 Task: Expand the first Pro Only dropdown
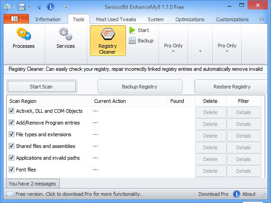tap(173, 48)
